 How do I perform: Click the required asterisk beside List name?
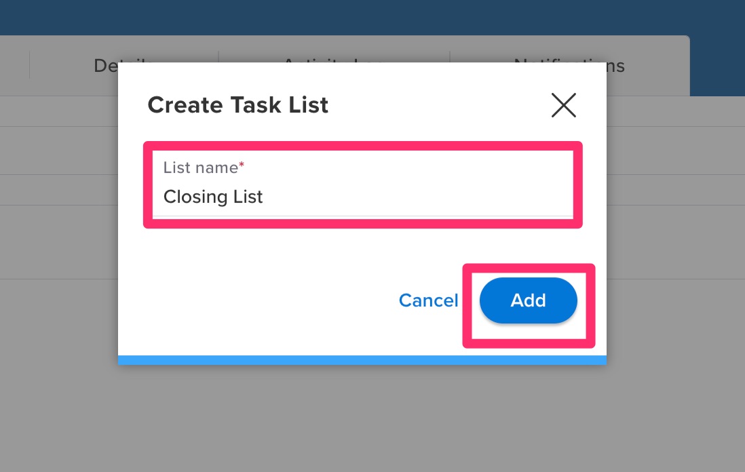[x=242, y=163]
